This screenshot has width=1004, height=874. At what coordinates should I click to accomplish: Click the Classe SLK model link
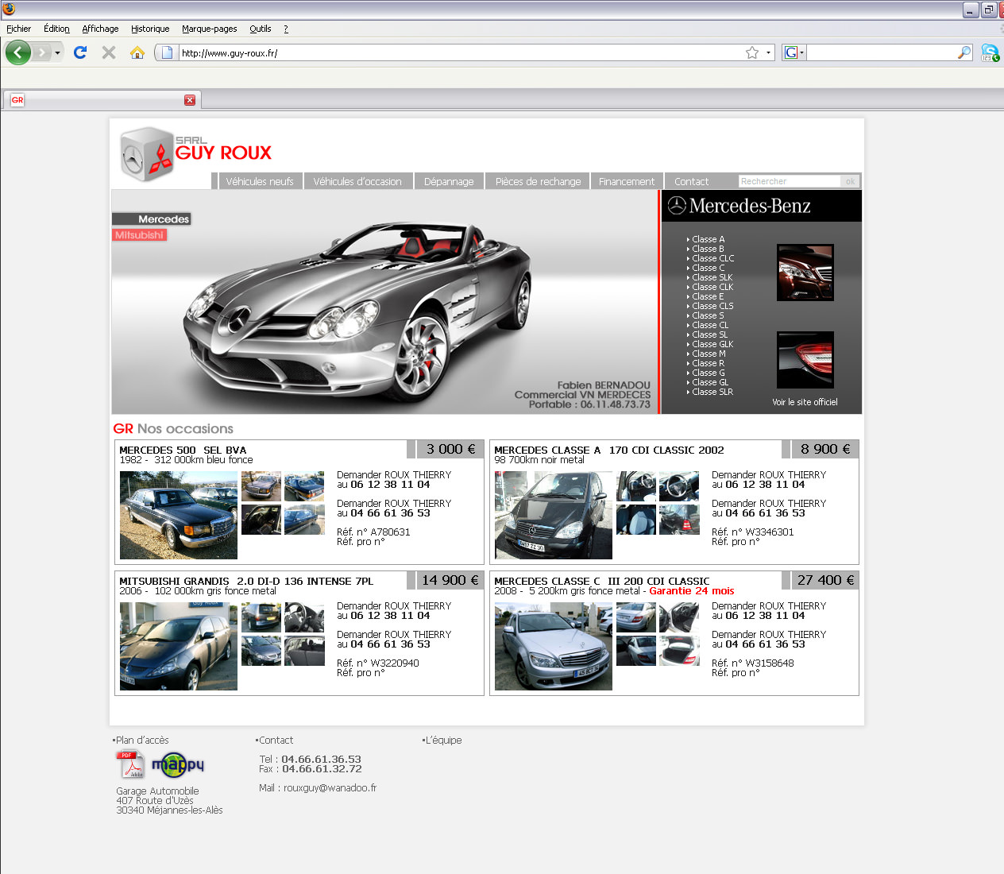pyautogui.click(x=712, y=277)
